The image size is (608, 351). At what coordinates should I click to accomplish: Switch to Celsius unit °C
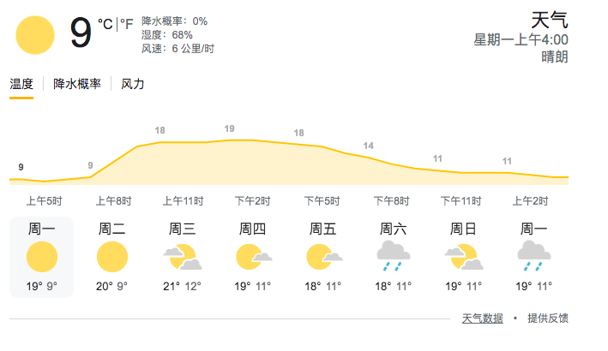105,23
